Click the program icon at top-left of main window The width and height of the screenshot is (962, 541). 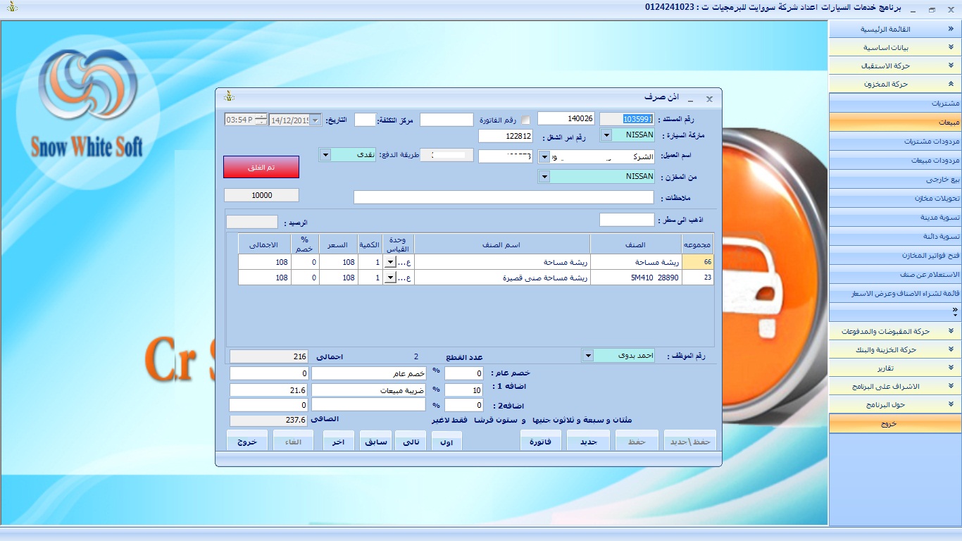11,7
